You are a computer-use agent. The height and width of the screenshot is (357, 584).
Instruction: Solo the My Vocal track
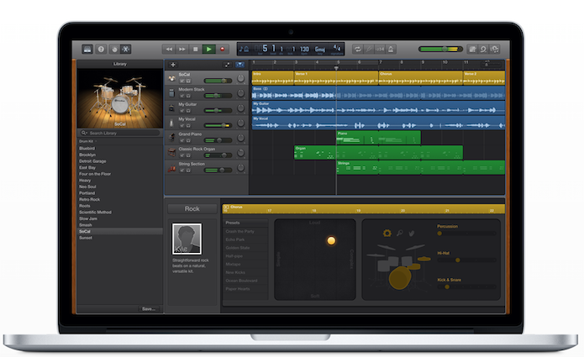188,125
